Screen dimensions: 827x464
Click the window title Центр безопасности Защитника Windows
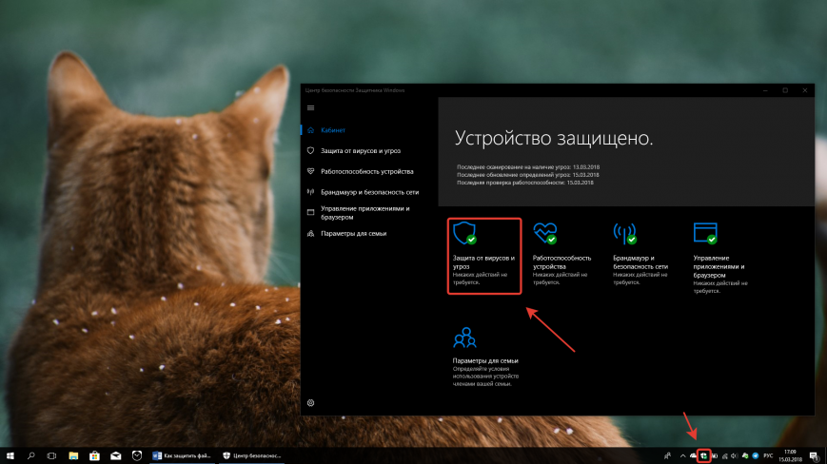(x=355, y=90)
